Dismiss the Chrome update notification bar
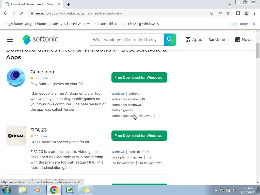The height and width of the screenshot is (195, 260). click(254, 24)
